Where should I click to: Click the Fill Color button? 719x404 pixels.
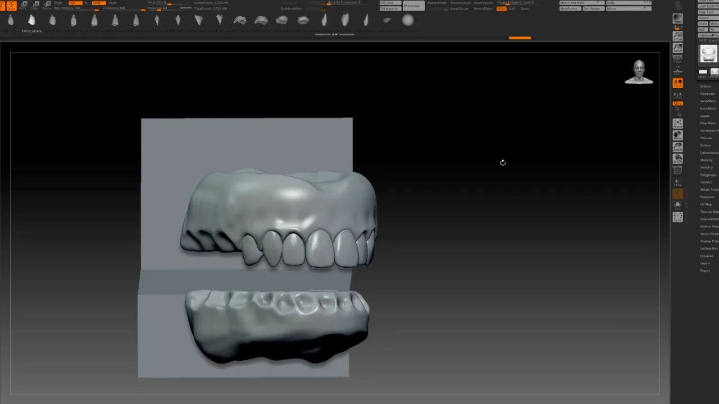(390, 3)
